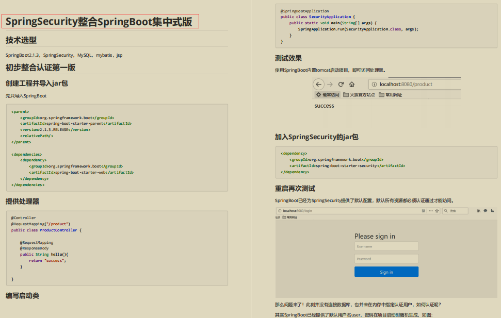Open the three-dot page actions menu
Screen dimensions: 501x318
pyautogui.click(x=431, y=211)
